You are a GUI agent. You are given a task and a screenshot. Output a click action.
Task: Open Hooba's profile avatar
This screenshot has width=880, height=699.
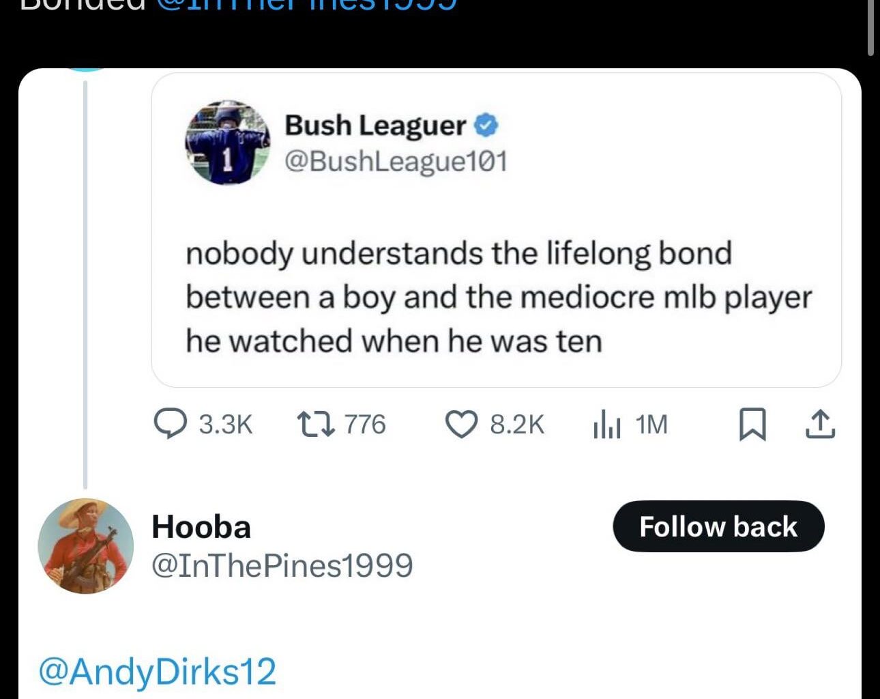click(85, 546)
